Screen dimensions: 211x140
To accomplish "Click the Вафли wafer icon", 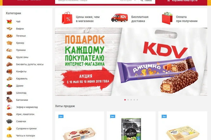I will (9, 28).
